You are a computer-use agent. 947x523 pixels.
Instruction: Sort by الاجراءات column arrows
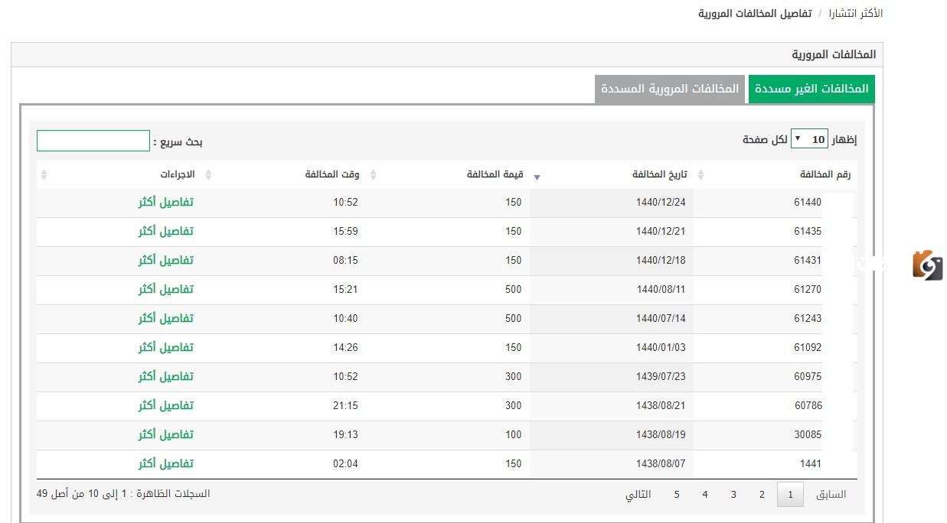click(x=44, y=175)
